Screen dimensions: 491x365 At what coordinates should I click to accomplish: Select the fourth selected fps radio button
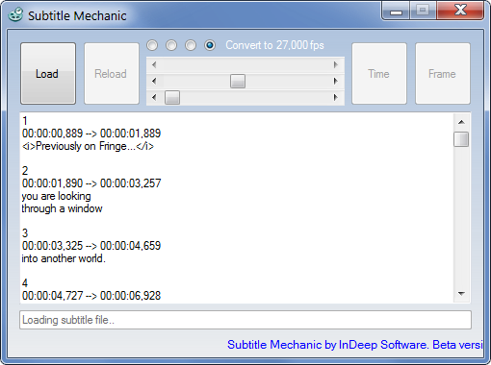click(x=210, y=45)
